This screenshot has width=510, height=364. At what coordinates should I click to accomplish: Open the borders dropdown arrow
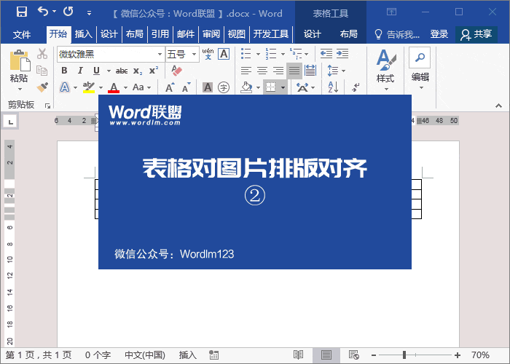pyautogui.click(x=283, y=88)
